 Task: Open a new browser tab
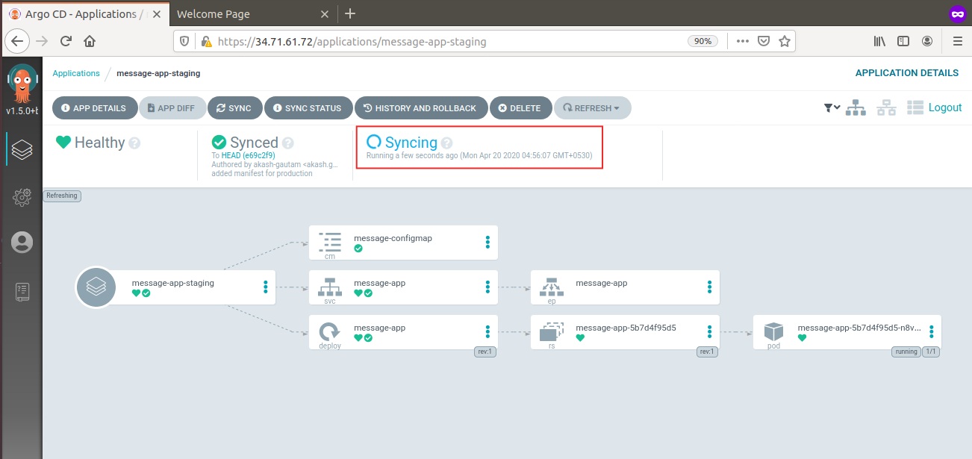tap(350, 13)
